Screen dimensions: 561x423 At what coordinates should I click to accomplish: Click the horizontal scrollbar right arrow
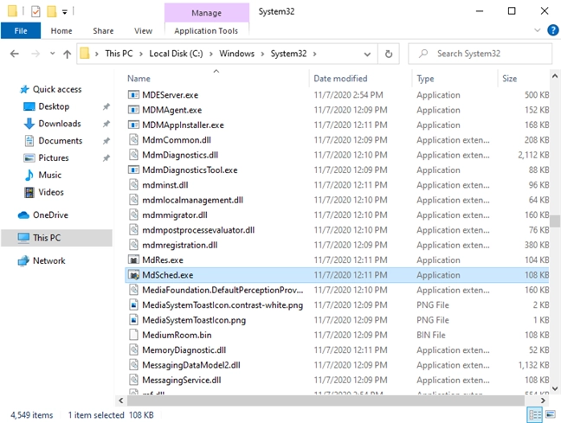[x=543, y=401]
